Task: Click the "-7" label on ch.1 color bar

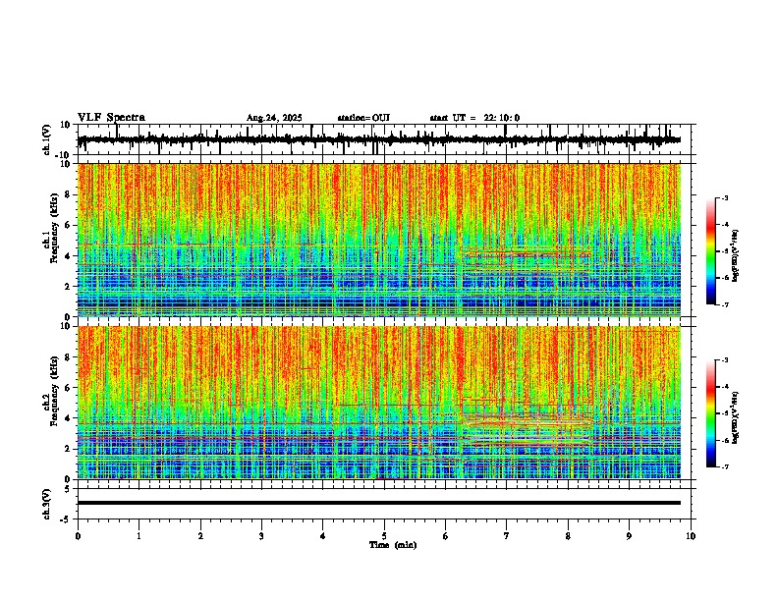Action: tap(725, 304)
